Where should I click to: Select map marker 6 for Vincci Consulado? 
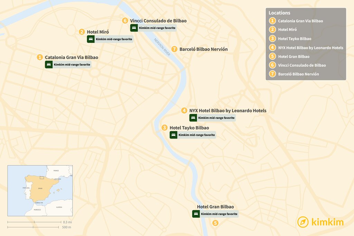(125, 21)
